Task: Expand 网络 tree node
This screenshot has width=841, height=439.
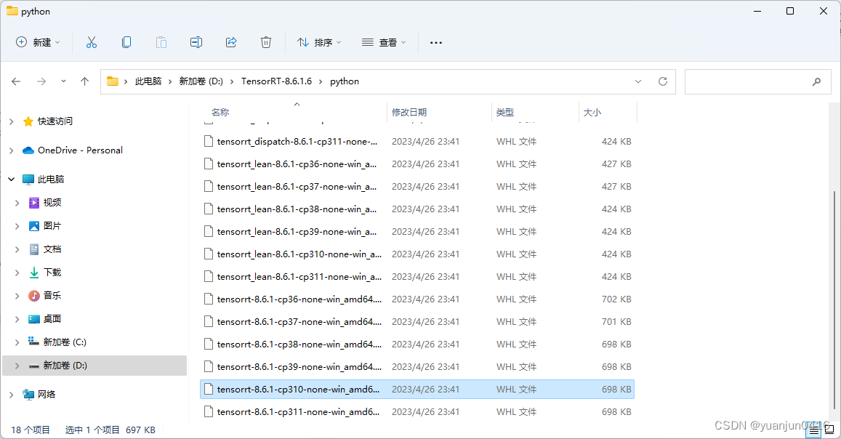Action: pos(11,395)
